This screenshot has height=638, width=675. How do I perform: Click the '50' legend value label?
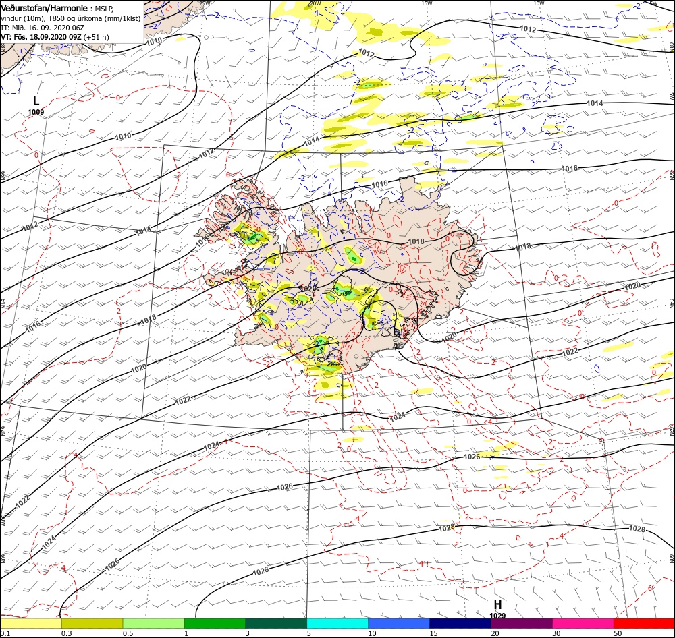(x=618, y=633)
